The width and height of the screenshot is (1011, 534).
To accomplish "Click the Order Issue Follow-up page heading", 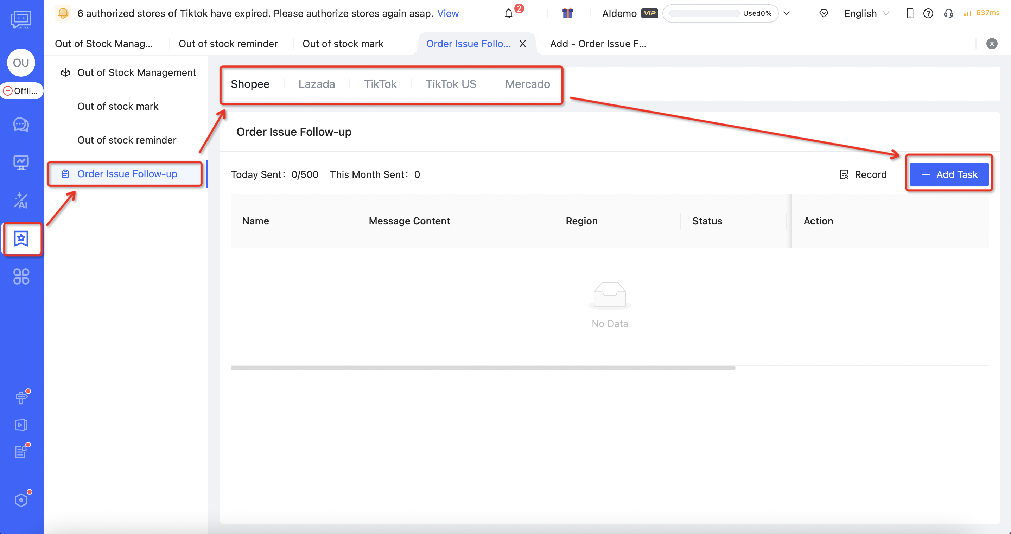I will [294, 132].
